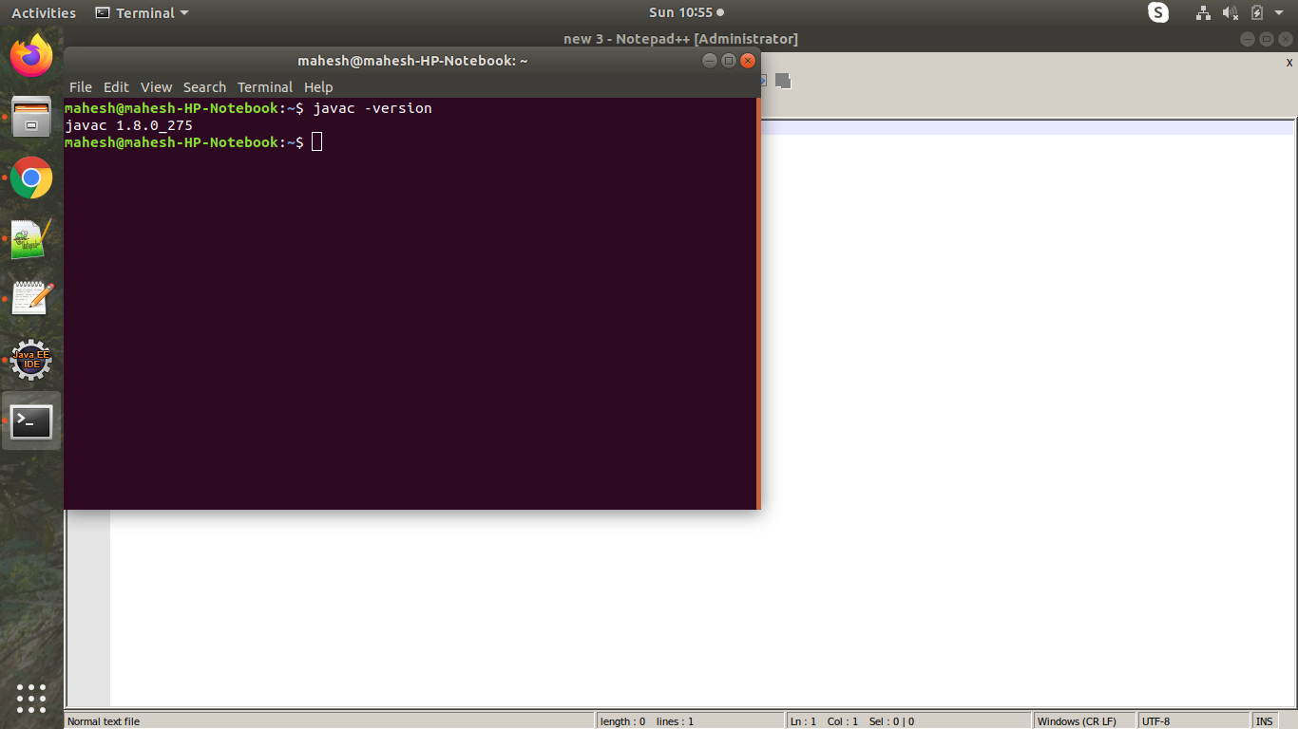The height and width of the screenshot is (729, 1298).
Task: Open the Terminal app menu dropdown
Action: click(x=142, y=12)
